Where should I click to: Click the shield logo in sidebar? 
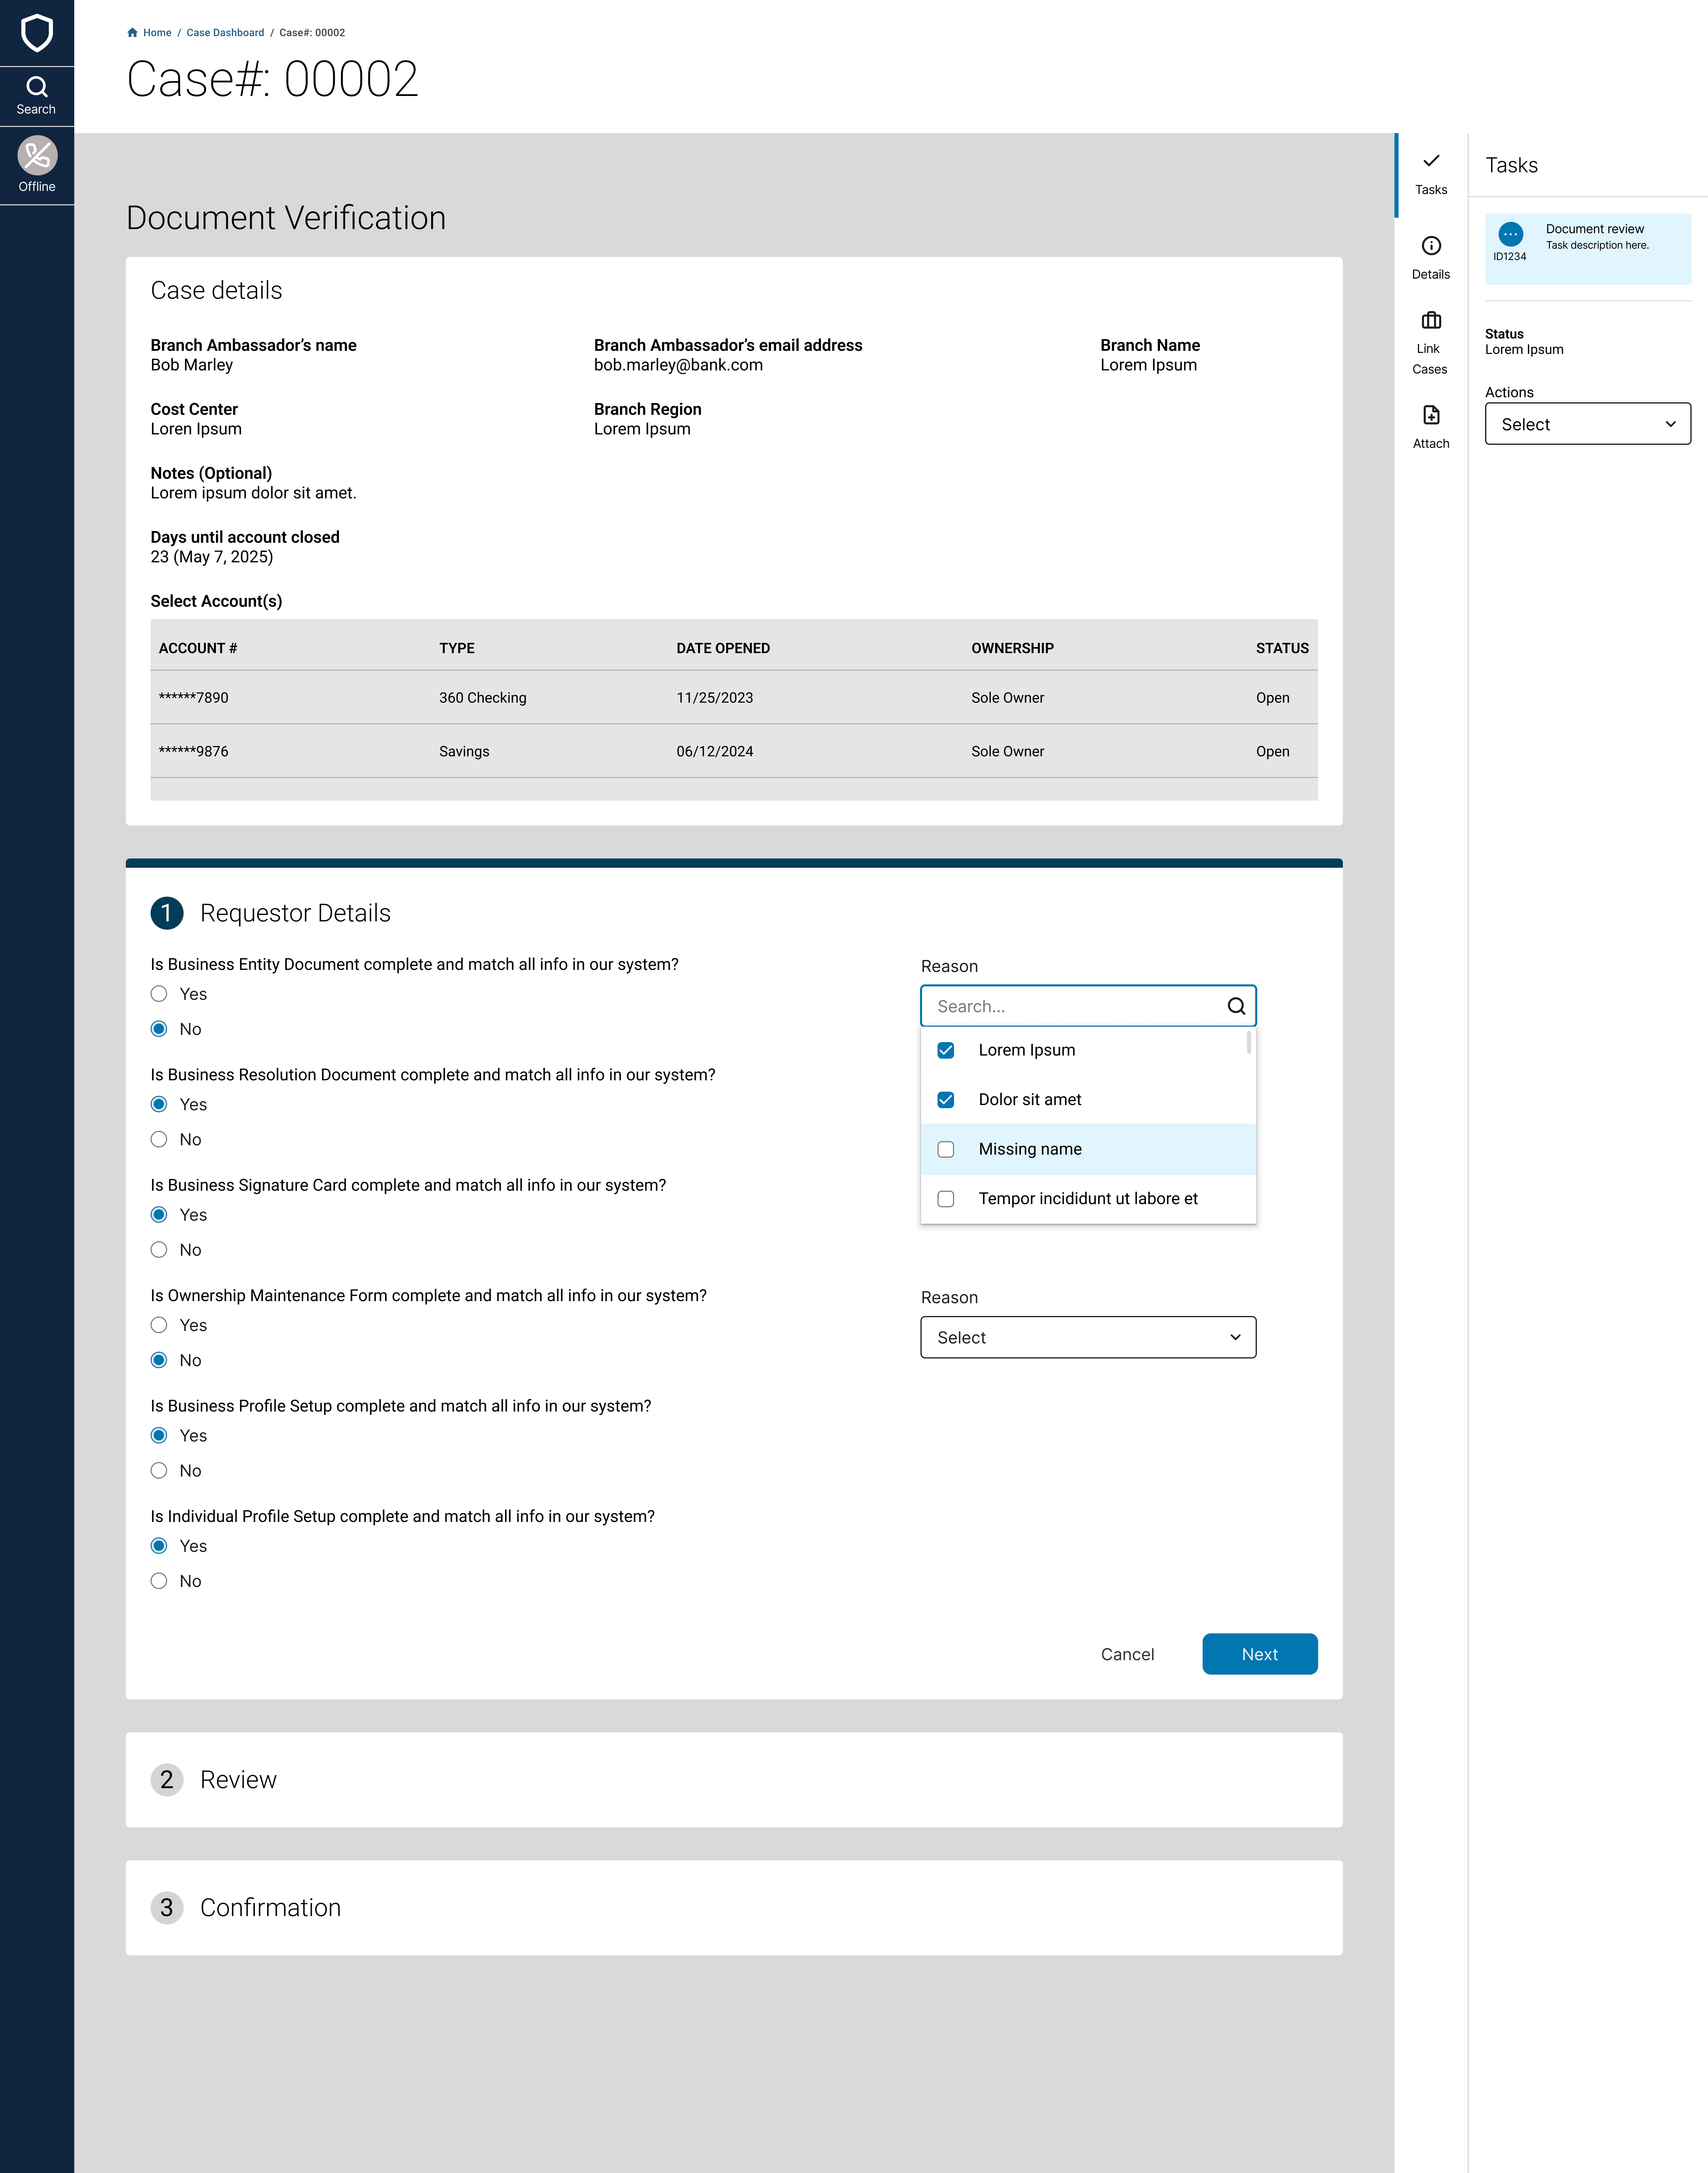coord(37,33)
